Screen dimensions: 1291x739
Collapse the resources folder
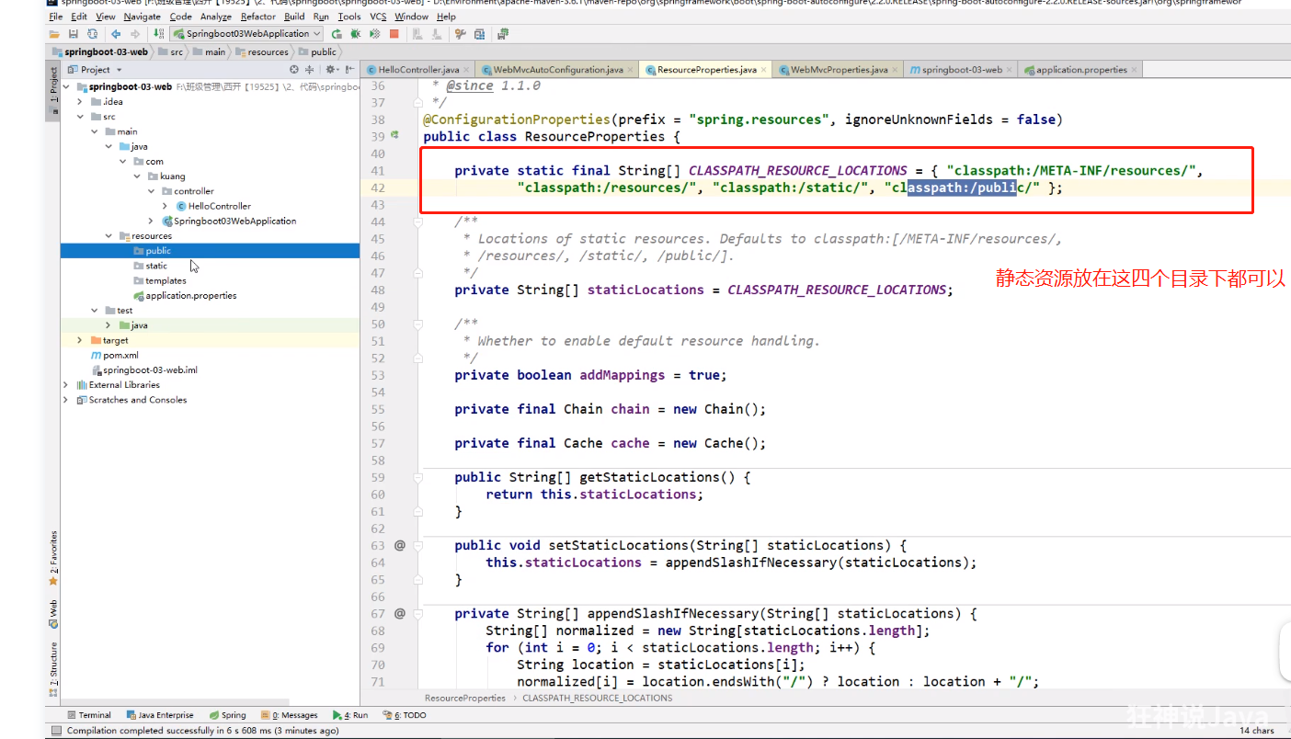(109, 236)
